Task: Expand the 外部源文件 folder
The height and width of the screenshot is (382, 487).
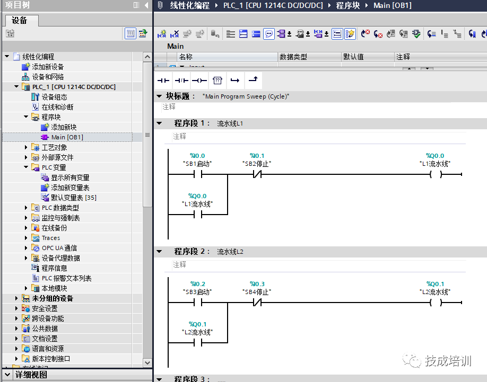Action: 26,157
